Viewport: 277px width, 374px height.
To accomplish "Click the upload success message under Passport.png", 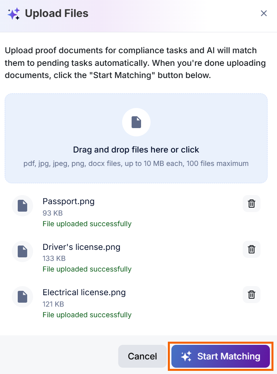I will tap(87, 224).
